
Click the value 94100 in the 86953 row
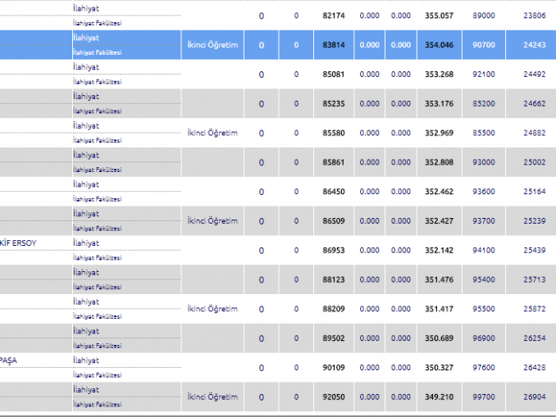pyautogui.click(x=484, y=250)
